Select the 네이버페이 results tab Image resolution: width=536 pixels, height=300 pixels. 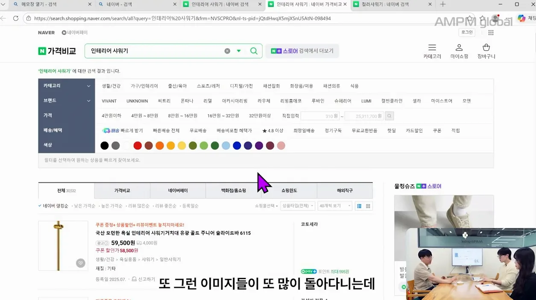tap(178, 190)
